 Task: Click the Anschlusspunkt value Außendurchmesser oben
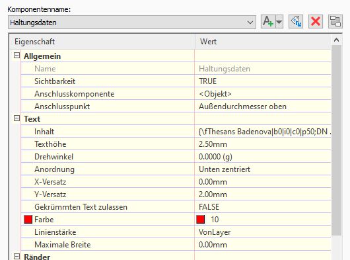(242, 107)
